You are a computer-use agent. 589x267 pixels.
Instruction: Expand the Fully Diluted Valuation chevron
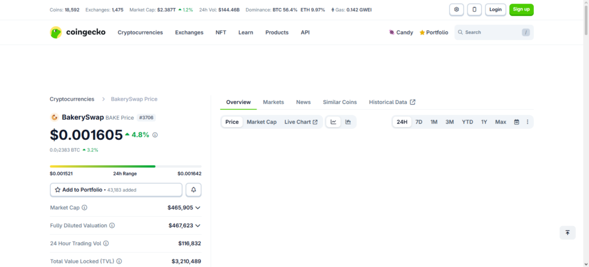(198, 226)
